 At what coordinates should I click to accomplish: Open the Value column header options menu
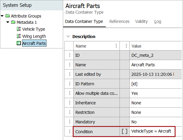point(126,46)
